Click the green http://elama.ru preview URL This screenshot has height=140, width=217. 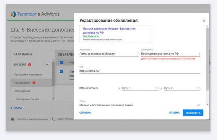click(x=91, y=36)
